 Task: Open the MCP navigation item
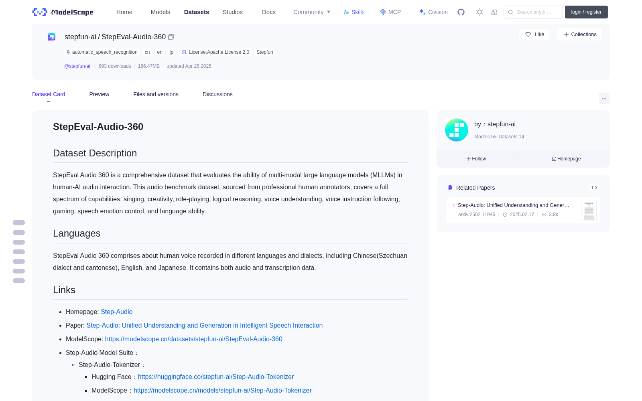coord(390,12)
